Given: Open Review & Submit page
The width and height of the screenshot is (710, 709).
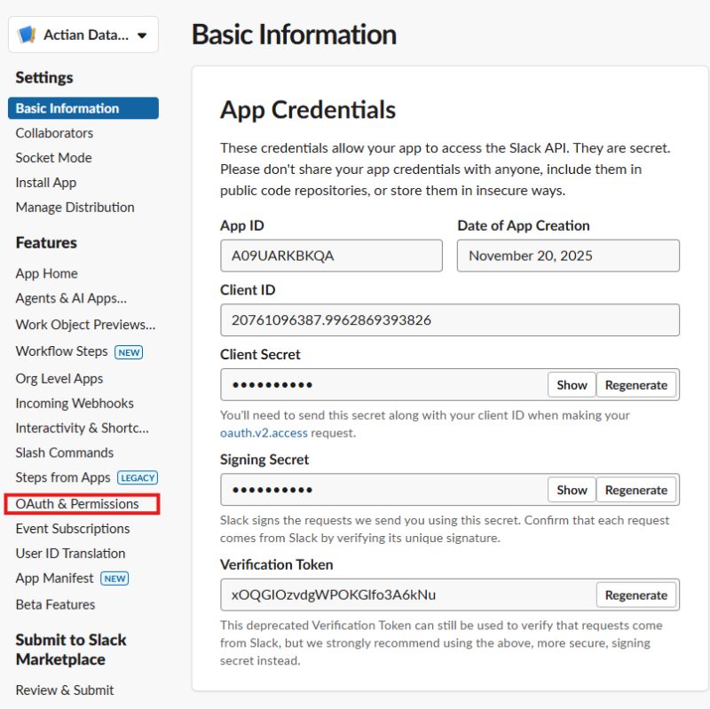Looking at the screenshot, I should (x=65, y=690).
